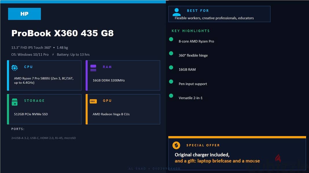The width and height of the screenshot is (309, 173).
Task: Click '512GB PCIe NVMe SSD' text
Action: 31,114
